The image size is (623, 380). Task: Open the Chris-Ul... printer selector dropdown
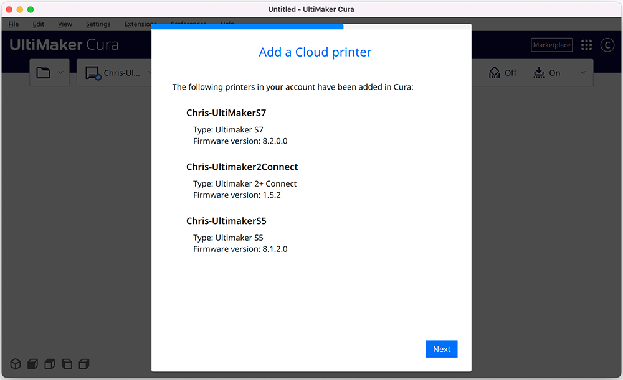click(118, 73)
